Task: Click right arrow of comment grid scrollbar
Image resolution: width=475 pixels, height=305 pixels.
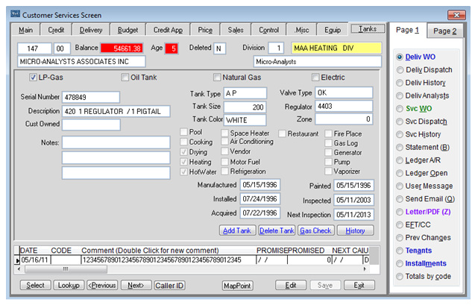Action: tap(365, 269)
